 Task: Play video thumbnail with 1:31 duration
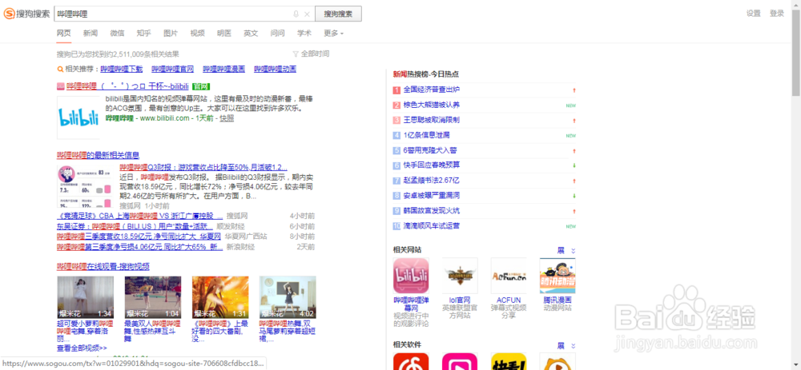click(220, 297)
